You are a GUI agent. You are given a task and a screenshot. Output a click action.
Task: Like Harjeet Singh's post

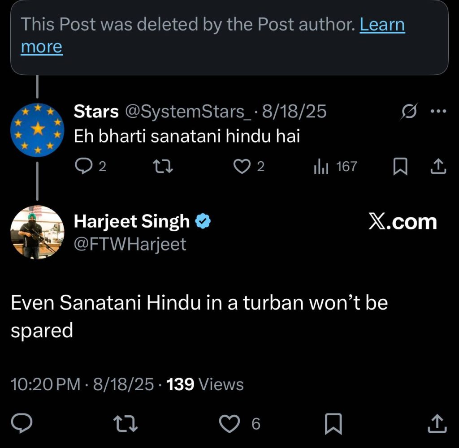[x=230, y=423]
